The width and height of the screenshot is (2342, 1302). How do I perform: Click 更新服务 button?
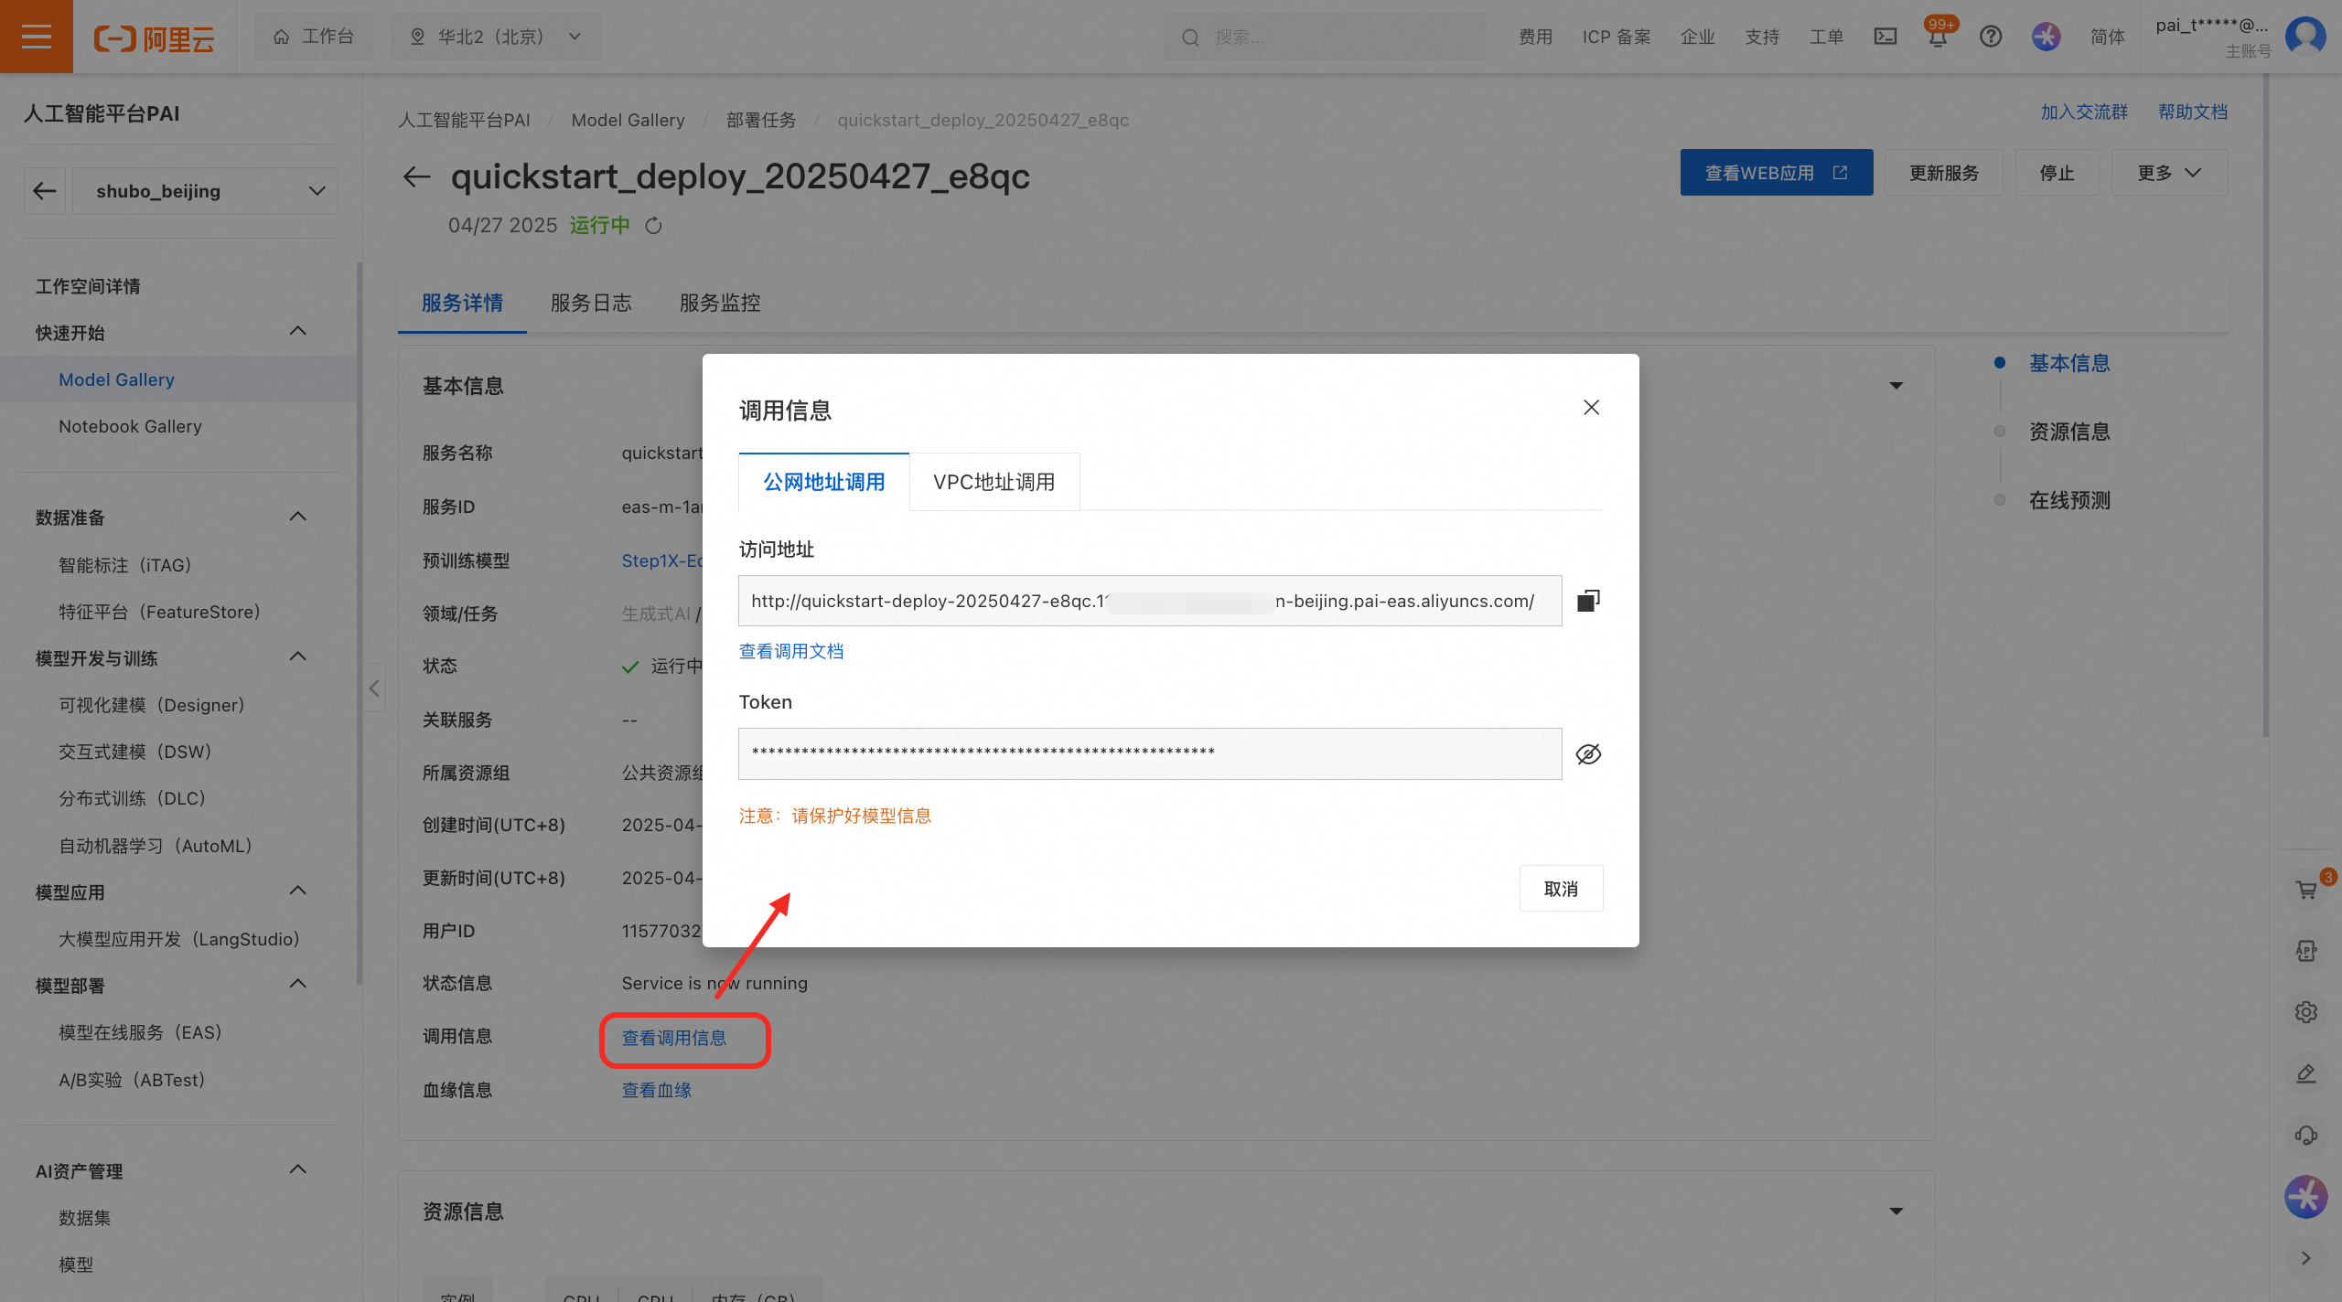tap(1944, 173)
